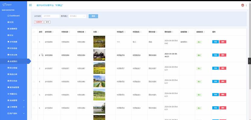Click the red-outlined batch delete button
This screenshot has width=251, height=120.
click(39, 22)
